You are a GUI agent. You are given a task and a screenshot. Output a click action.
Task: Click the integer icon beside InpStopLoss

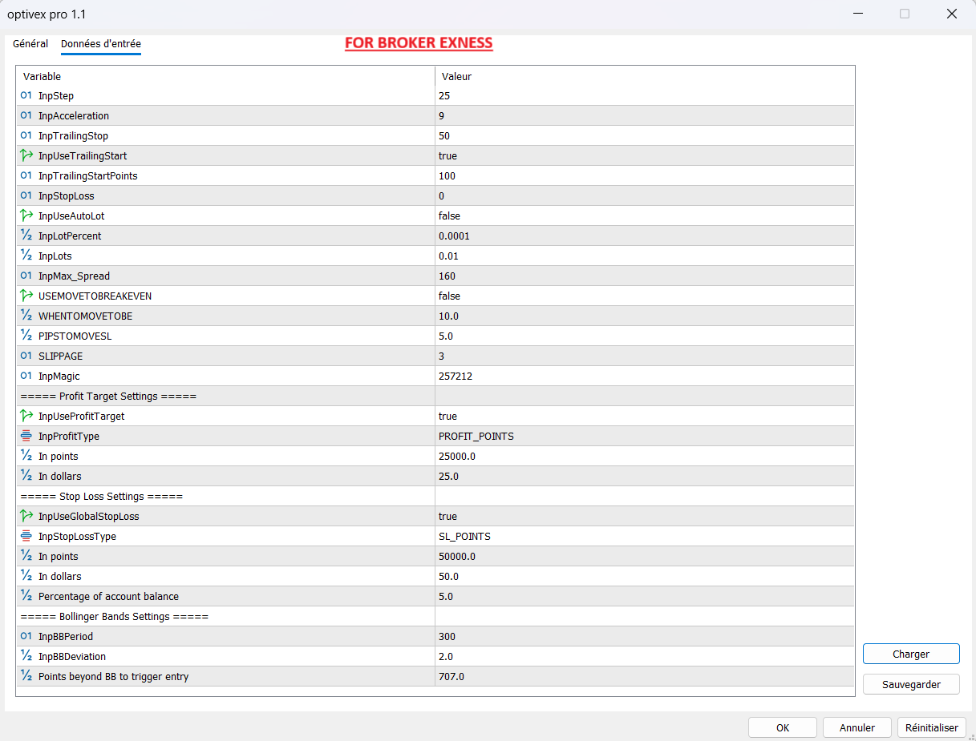point(26,195)
